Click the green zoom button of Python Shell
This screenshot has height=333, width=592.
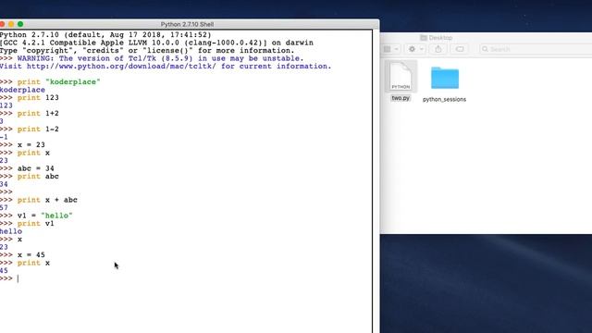click(x=20, y=24)
